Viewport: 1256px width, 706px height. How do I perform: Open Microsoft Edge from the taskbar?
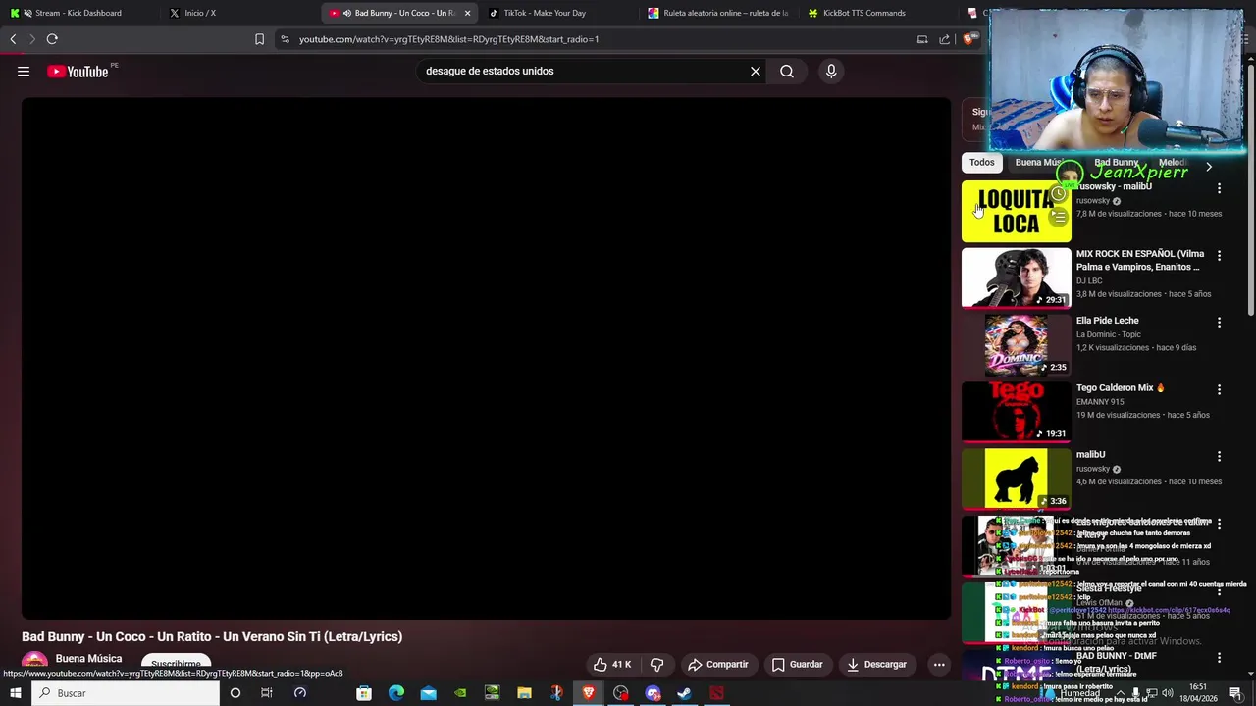tap(396, 693)
